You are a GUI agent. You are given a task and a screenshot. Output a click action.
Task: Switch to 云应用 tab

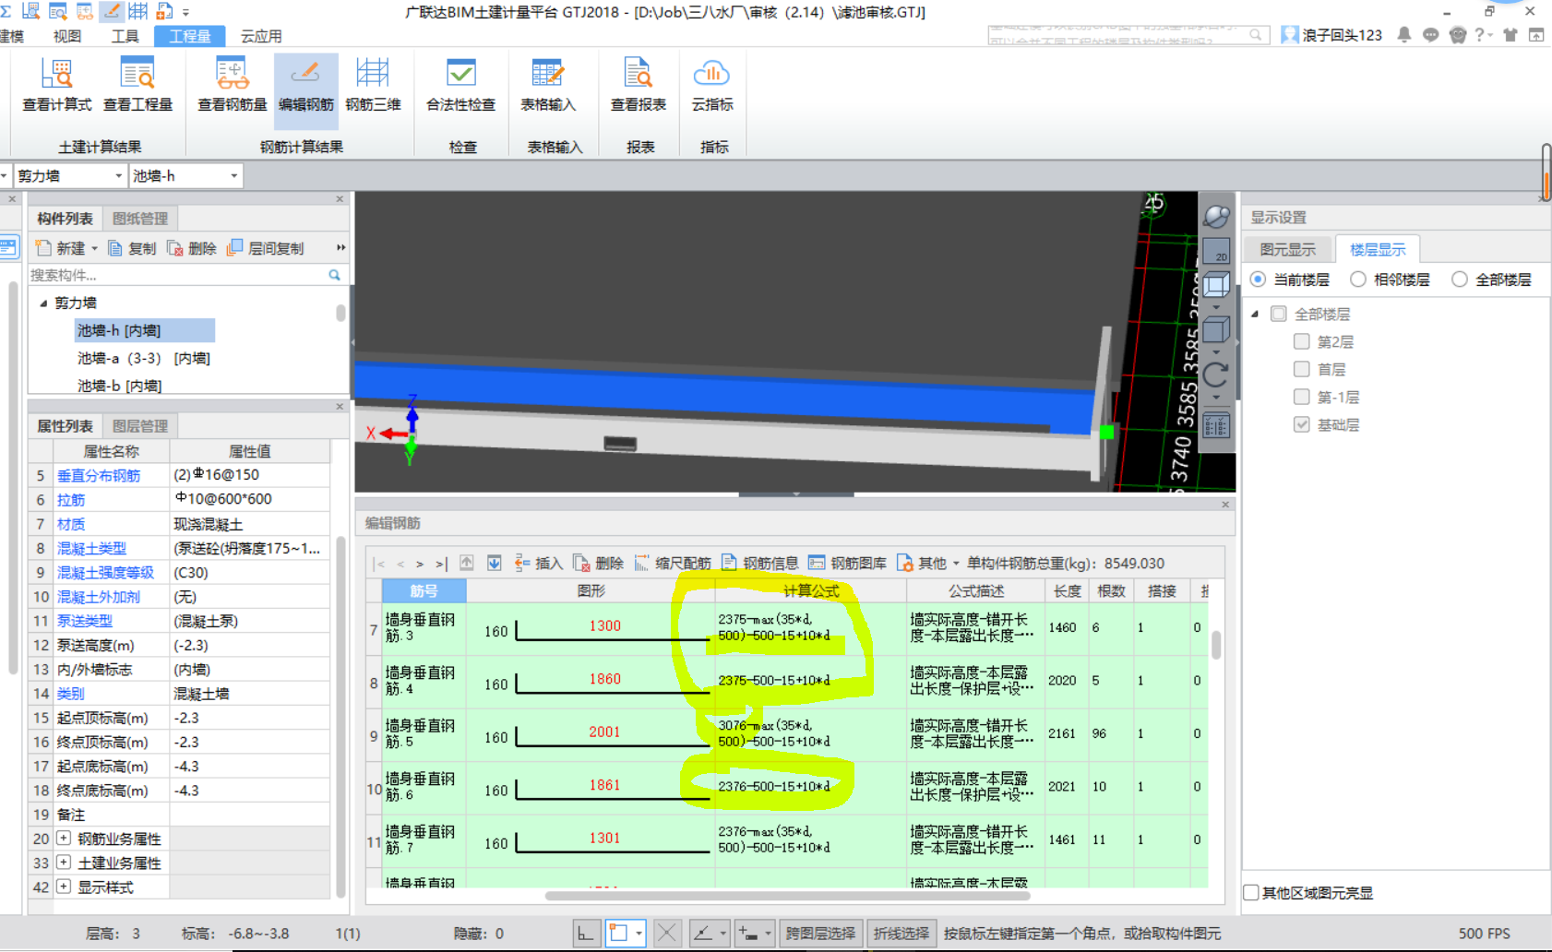click(261, 36)
